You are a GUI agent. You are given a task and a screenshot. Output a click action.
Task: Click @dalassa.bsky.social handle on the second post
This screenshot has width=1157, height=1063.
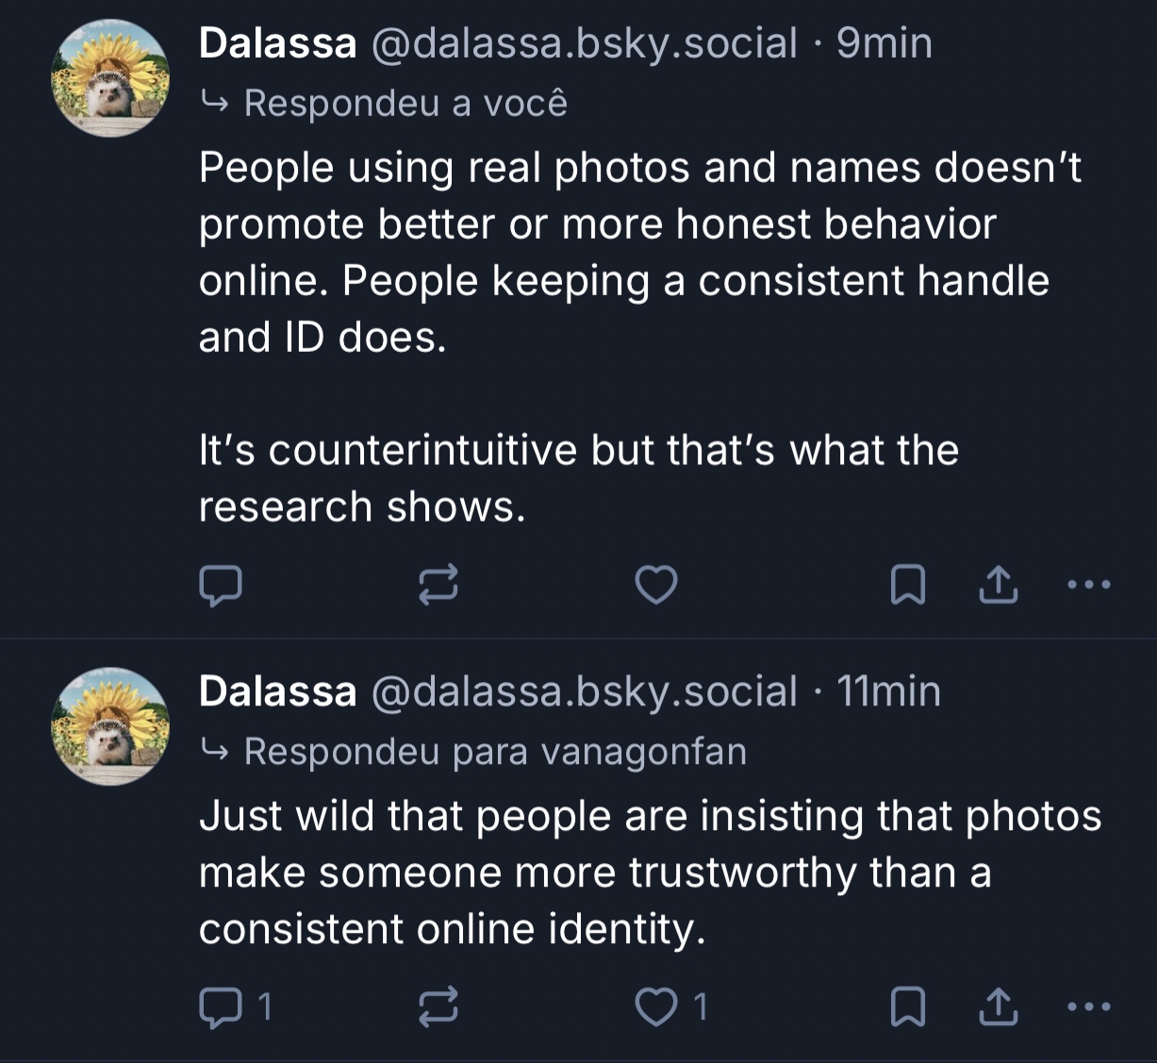point(585,691)
